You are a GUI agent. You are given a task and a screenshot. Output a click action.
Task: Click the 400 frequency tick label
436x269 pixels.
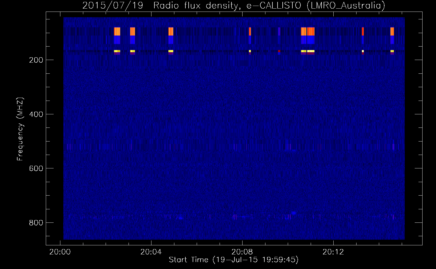[36, 114]
